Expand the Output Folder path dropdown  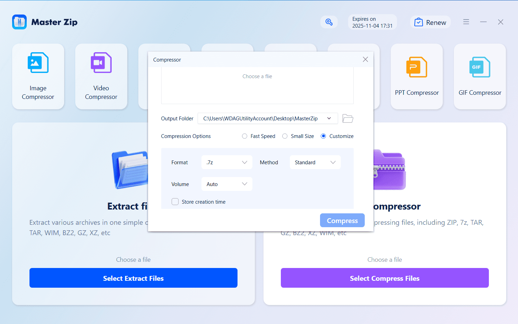[x=329, y=119]
